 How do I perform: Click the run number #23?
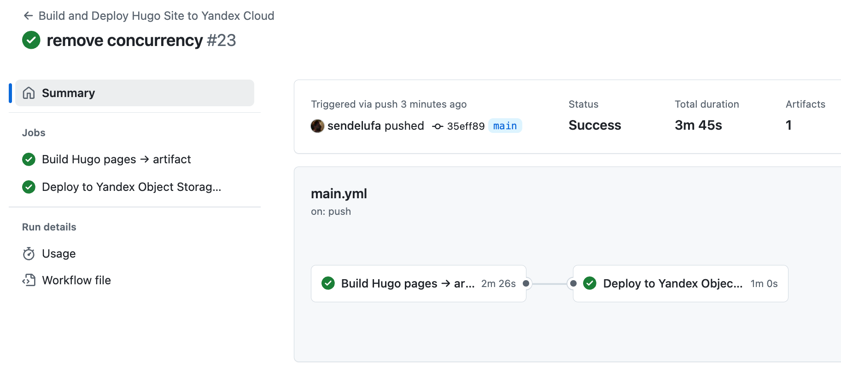click(x=222, y=40)
